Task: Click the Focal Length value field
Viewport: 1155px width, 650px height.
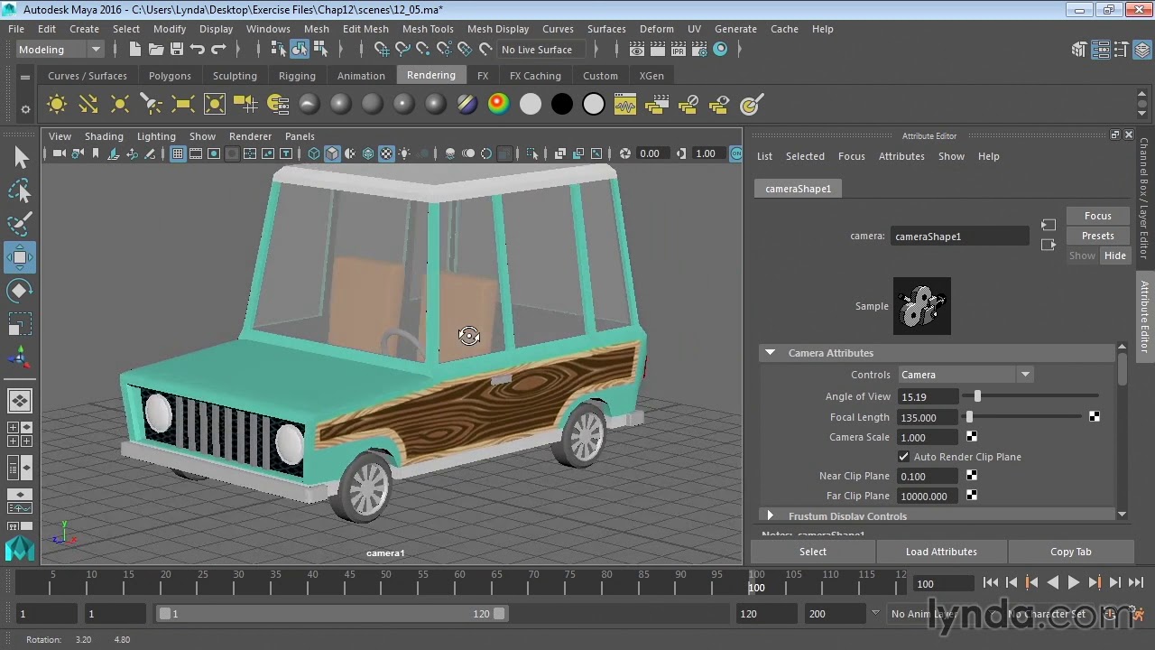Action: click(928, 417)
